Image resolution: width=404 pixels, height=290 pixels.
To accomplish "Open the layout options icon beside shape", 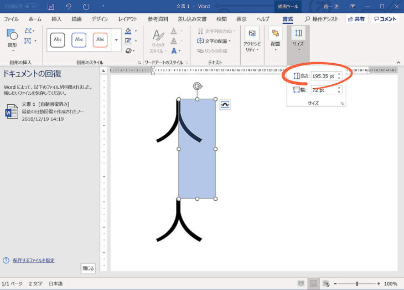I will [x=225, y=104].
